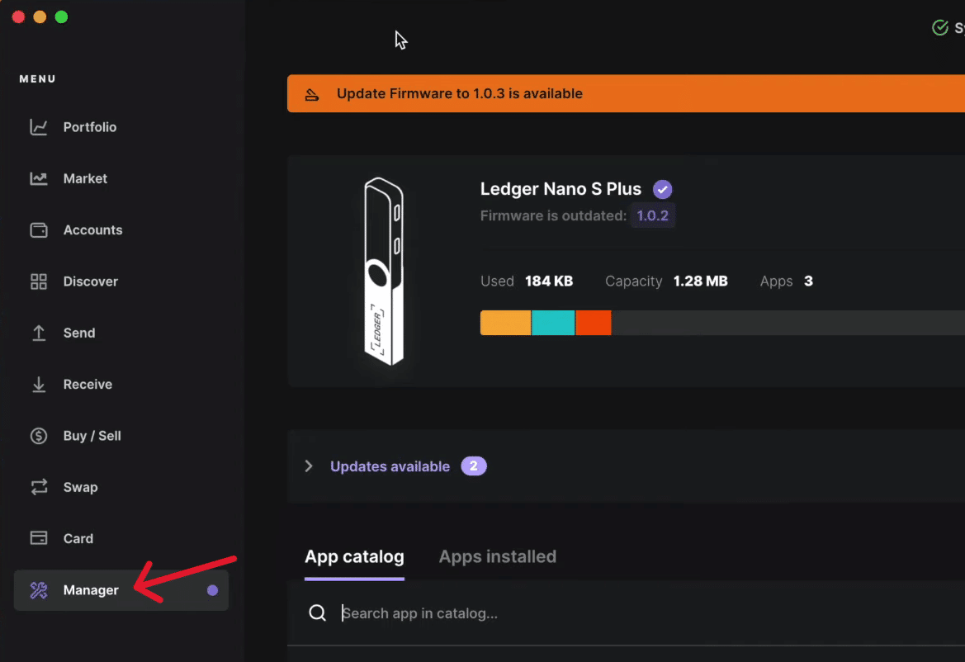Click the orange segment of storage bar
The width and height of the screenshot is (965, 662).
point(505,323)
